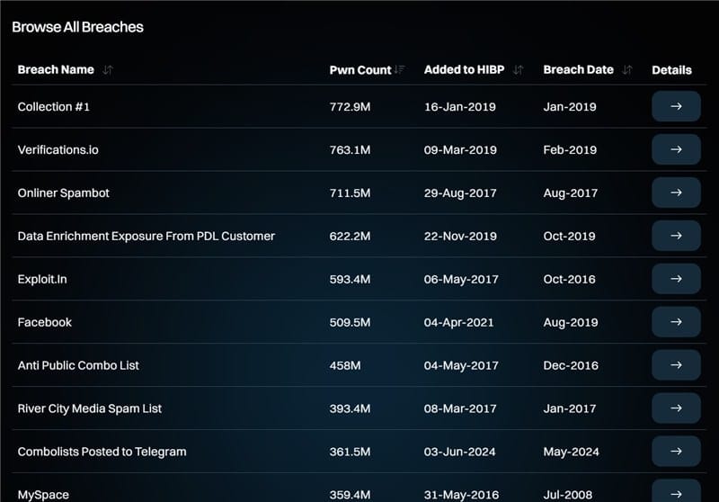719x502 pixels.
Task: Click the Pwn Count column header
Action: coord(360,70)
